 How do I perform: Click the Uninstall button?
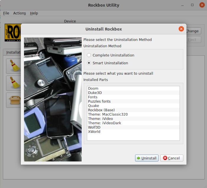[147, 158]
